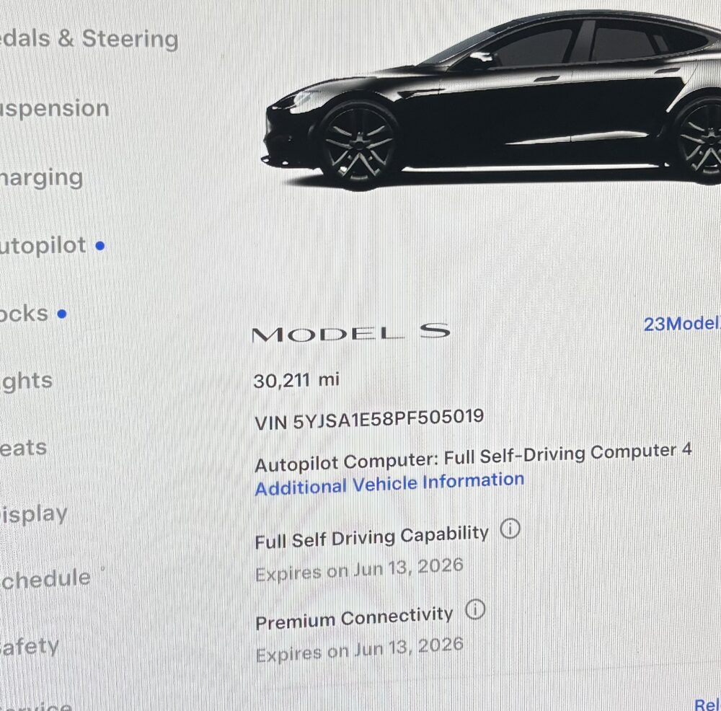Click the info icon beside Premium Connectivity
The height and width of the screenshot is (711, 721).
pyautogui.click(x=475, y=610)
